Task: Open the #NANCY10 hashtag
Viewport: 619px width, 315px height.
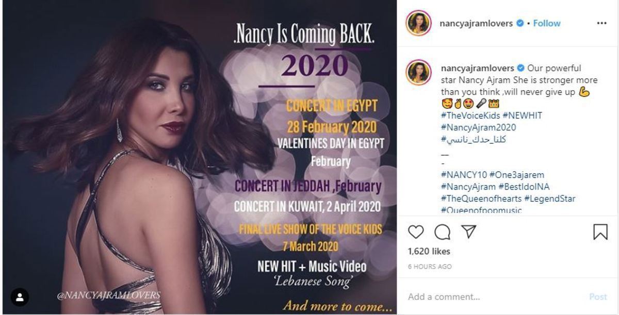Action: point(464,175)
